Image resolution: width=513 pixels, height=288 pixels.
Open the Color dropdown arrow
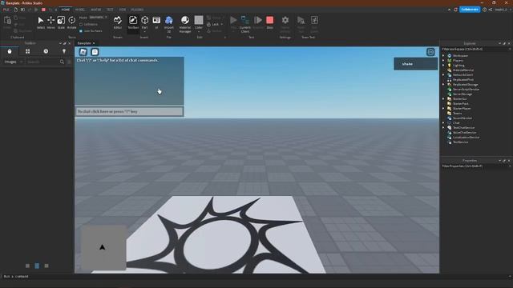199,32
